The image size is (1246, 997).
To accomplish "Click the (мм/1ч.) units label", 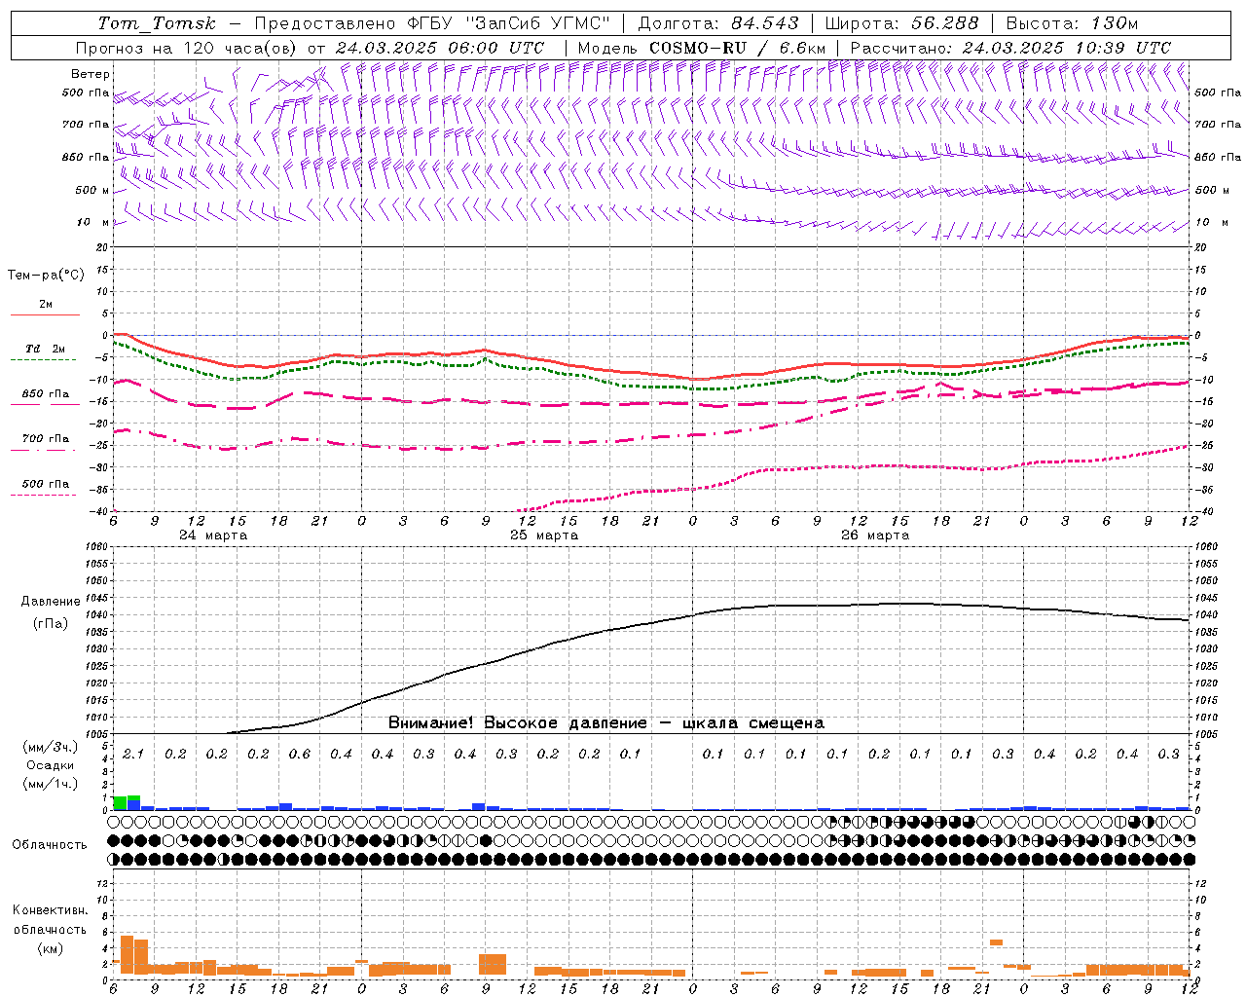I will tap(50, 784).
